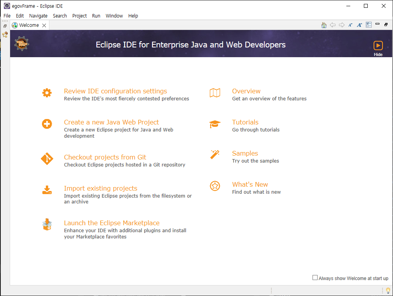
Task: Minimize the Welcome view panel
Action: click(x=377, y=24)
